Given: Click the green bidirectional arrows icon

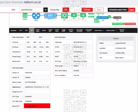Looking at the screenshot, I should [91, 15].
